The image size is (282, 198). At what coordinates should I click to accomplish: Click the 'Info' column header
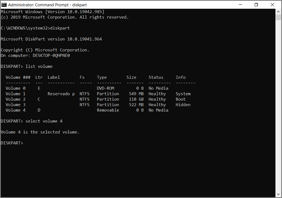point(180,77)
